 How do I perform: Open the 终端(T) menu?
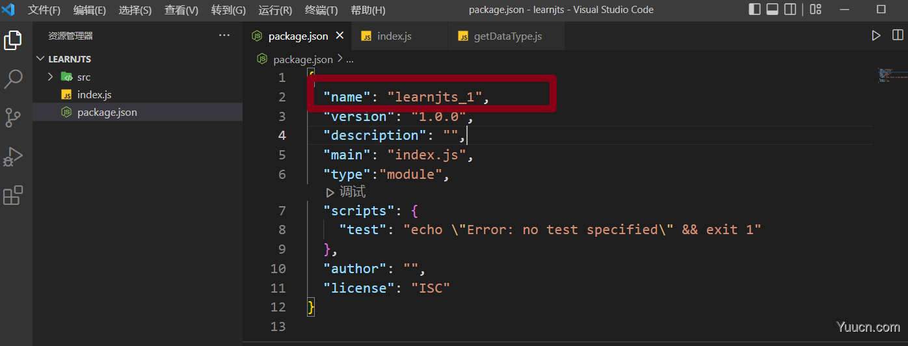(321, 10)
